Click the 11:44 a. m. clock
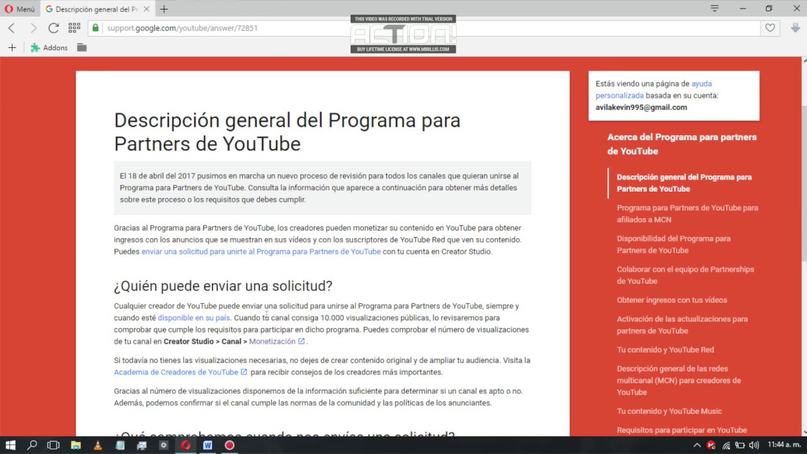 (x=784, y=445)
